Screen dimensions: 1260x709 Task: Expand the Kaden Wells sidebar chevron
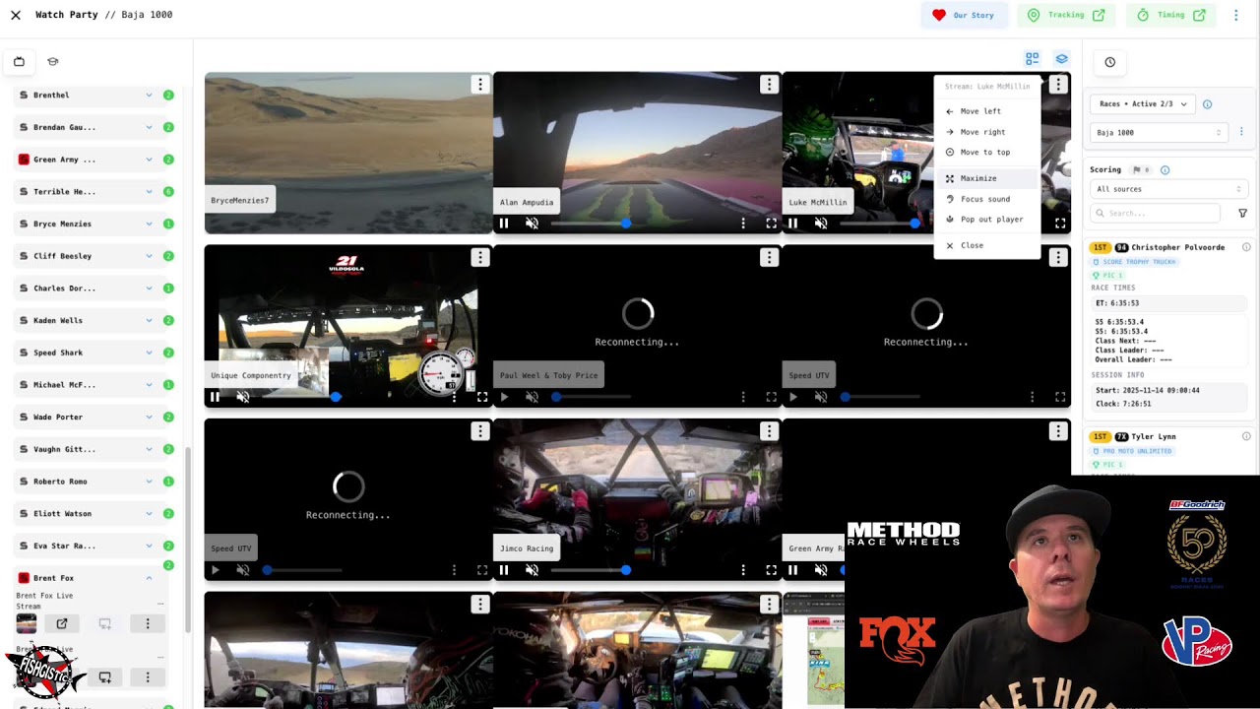149,320
